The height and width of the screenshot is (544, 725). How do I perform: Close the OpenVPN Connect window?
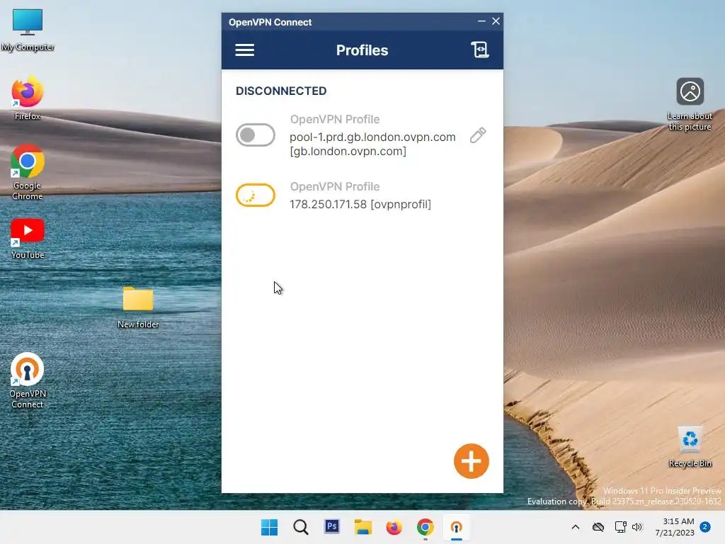click(x=496, y=21)
